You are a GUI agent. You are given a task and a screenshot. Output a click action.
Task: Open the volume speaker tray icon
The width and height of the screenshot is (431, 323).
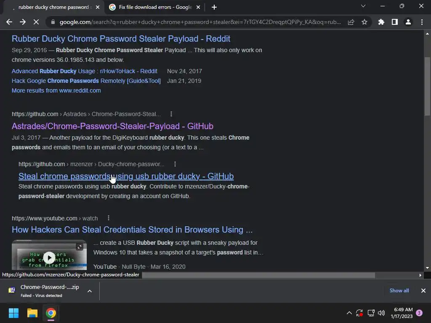click(381, 313)
